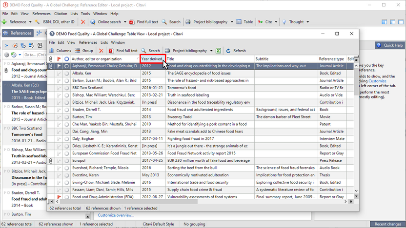This screenshot has width=406, height=228.
Task: Click the history clock icon beside Go to field
Action: [14, 55]
